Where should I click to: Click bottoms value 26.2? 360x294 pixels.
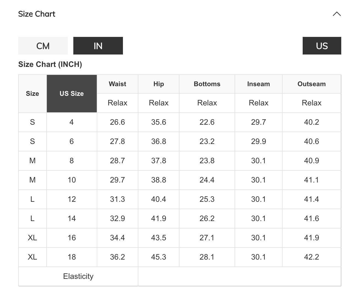coord(207,219)
